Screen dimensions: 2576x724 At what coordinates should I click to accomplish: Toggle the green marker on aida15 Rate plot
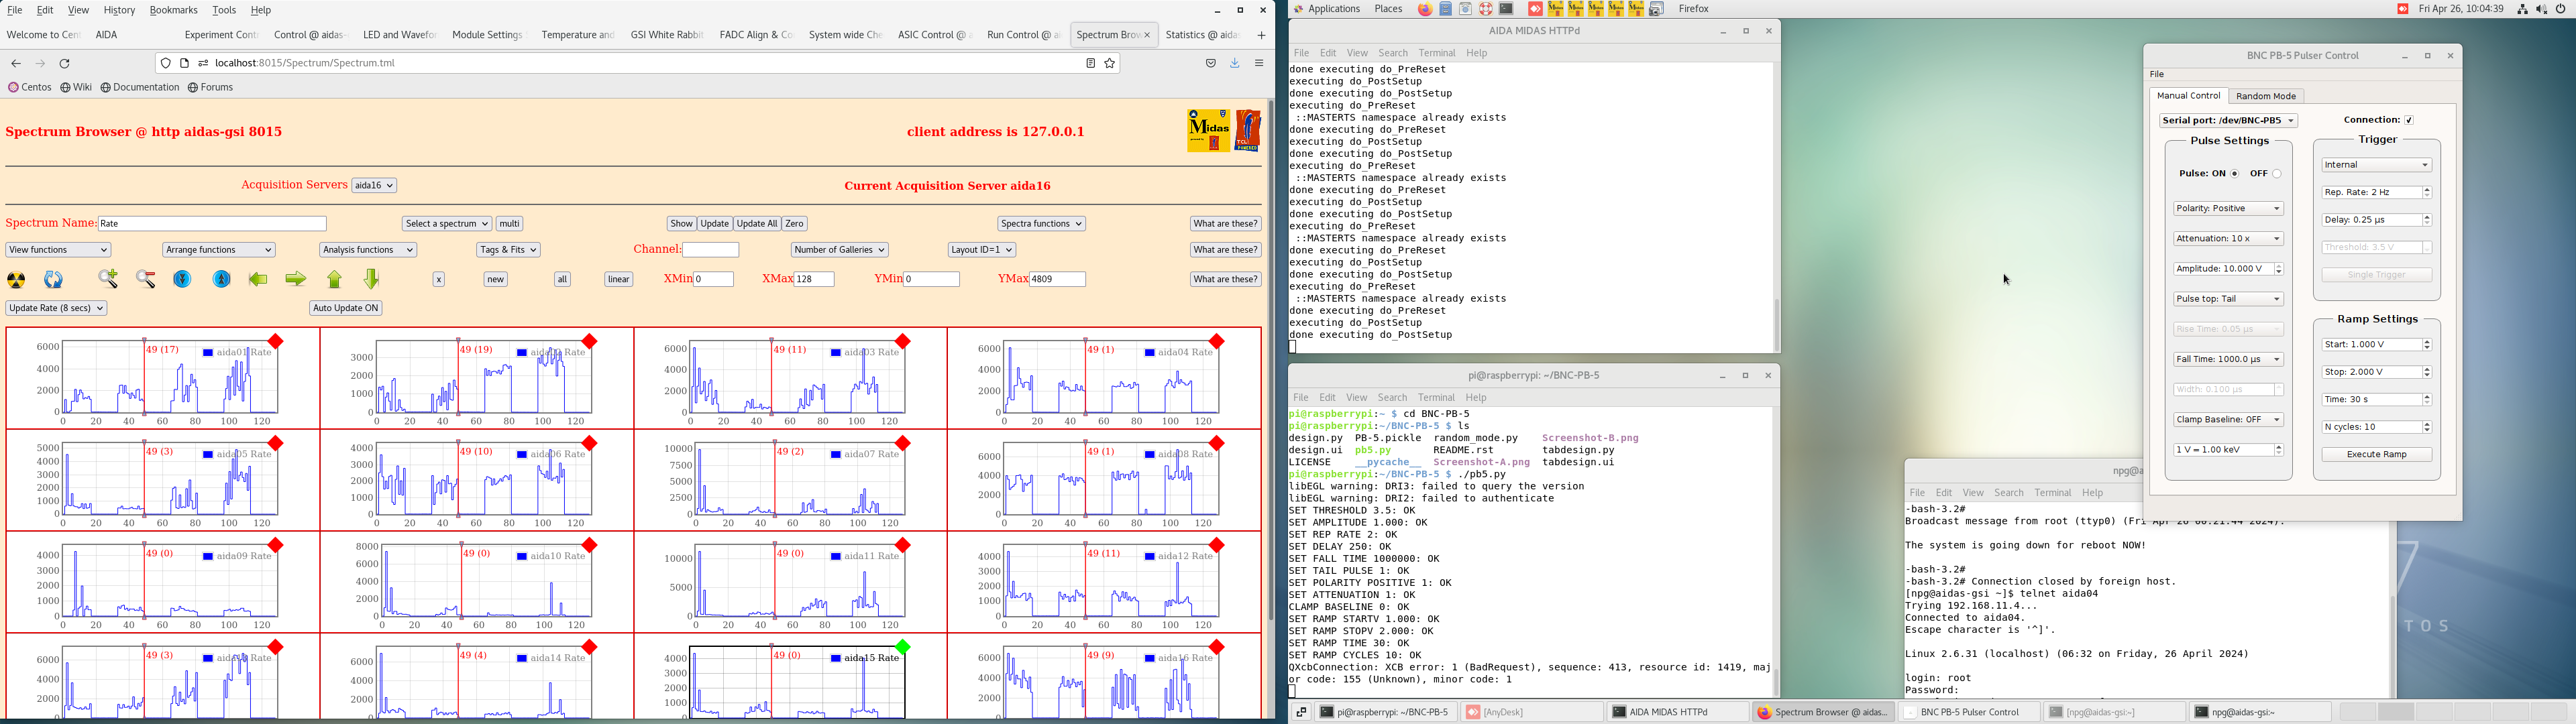[903, 648]
